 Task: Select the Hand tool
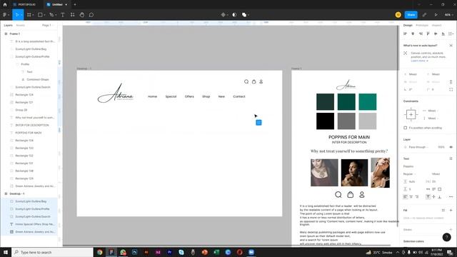click(82, 15)
